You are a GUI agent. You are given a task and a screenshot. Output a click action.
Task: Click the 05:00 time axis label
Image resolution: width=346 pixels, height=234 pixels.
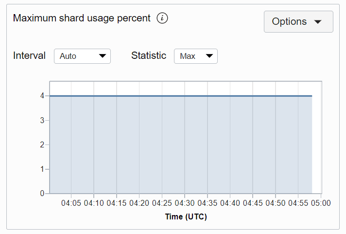(320, 203)
